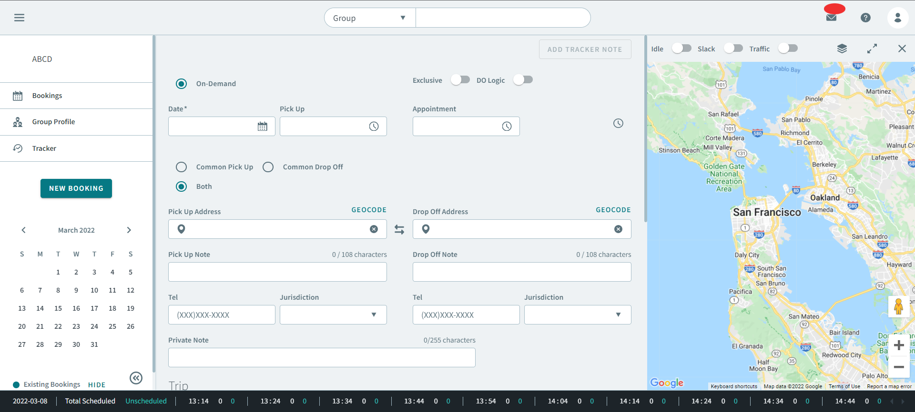915x412 pixels.
Task: Collapse the sidebar with double chevron
Action: click(136, 378)
